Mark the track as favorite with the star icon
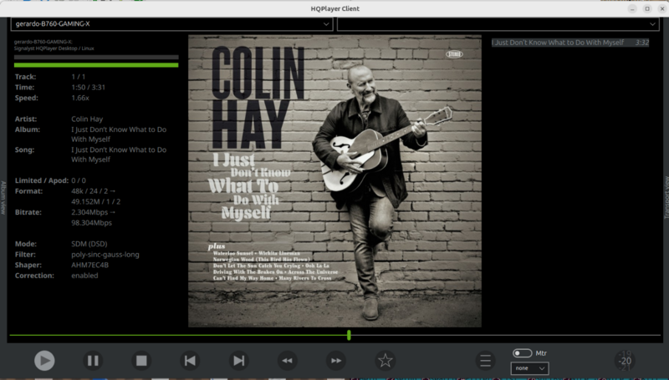 (385, 361)
